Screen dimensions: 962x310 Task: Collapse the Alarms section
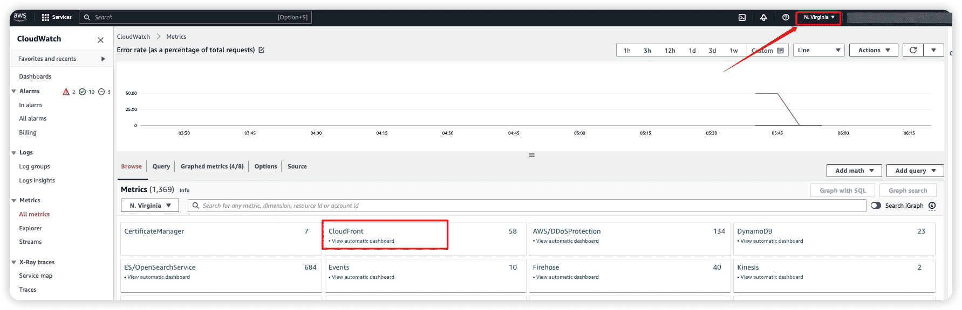(x=13, y=91)
